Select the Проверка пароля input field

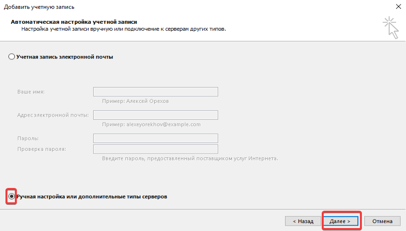tap(156, 149)
